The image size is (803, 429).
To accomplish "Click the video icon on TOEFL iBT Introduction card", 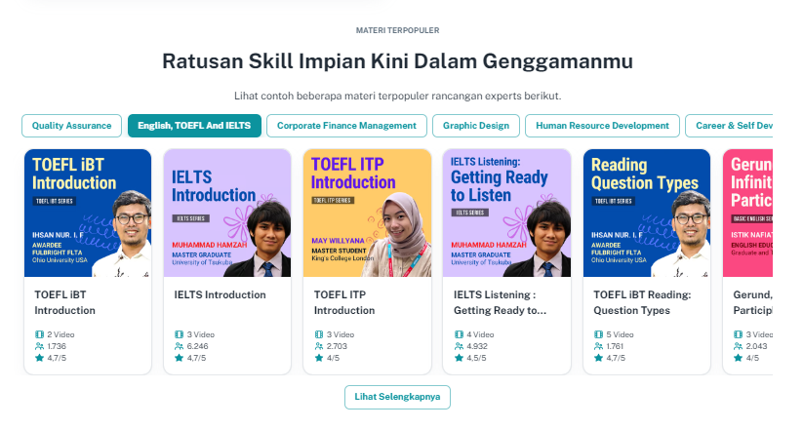I will [39, 334].
